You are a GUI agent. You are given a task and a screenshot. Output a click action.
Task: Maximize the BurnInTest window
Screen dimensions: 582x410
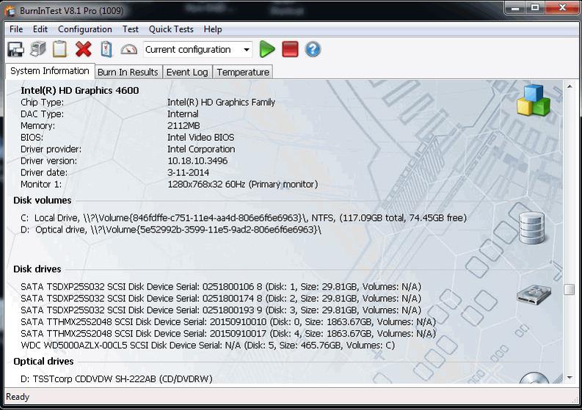pyautogui.click(x=535, y=7)
